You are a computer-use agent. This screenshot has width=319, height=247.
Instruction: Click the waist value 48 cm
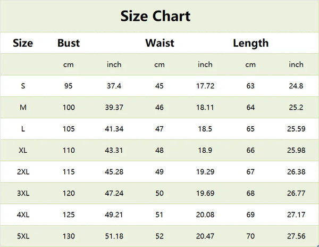coord(159,150)
